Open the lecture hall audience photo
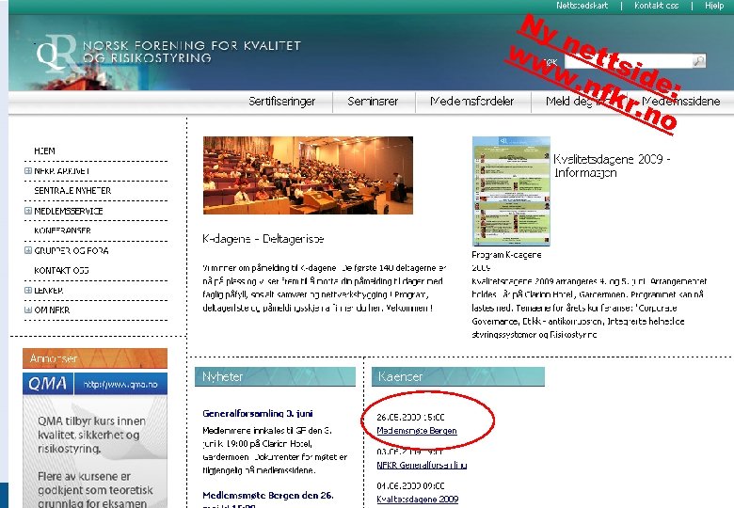Image resolution: width=734 pixels, height=508 pixels. 308,175
